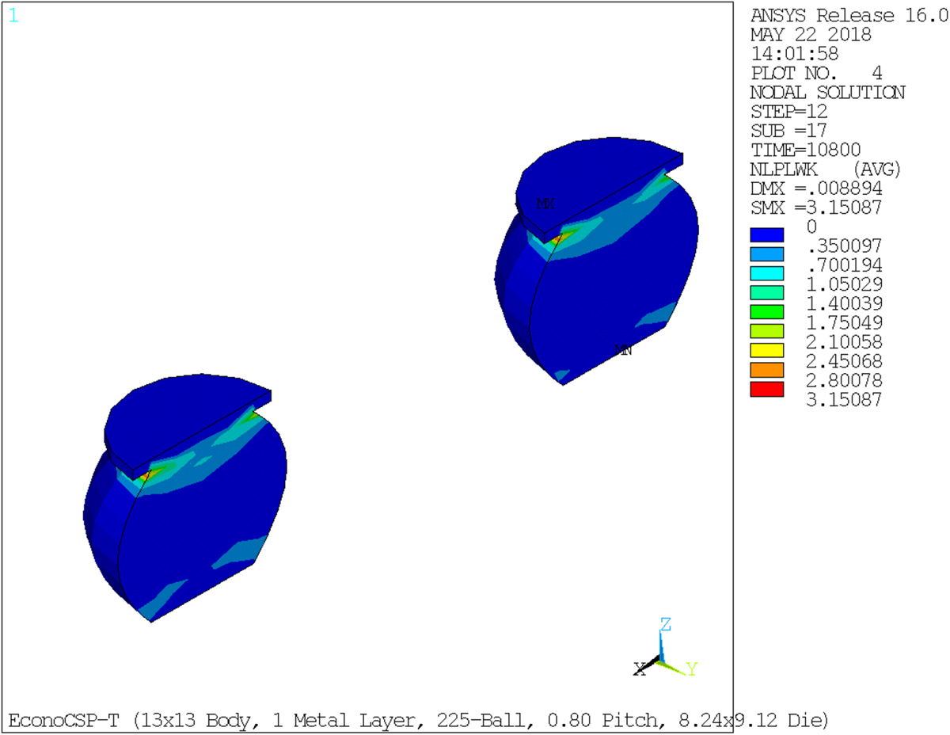Click the MAY 22 2018 date text

pos(811,35)
